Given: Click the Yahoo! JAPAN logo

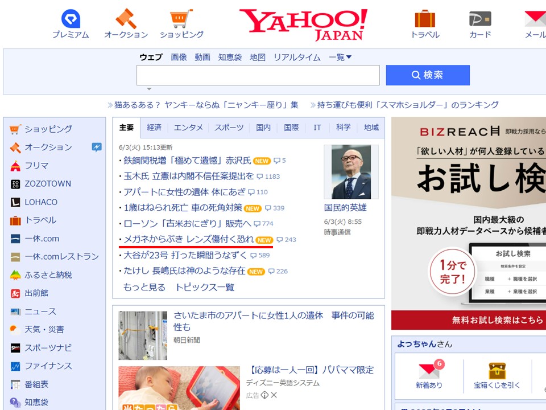Looking at the screenshot, I should tap(304, 24).
